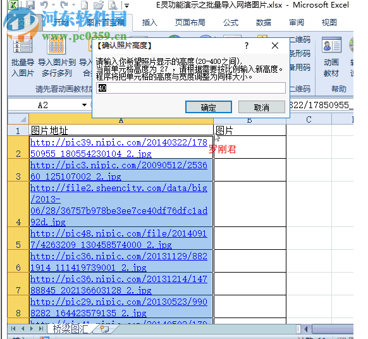Open the 视图 ribbon tab
This screenshot has width=368, height=339.
coord(329,23)
